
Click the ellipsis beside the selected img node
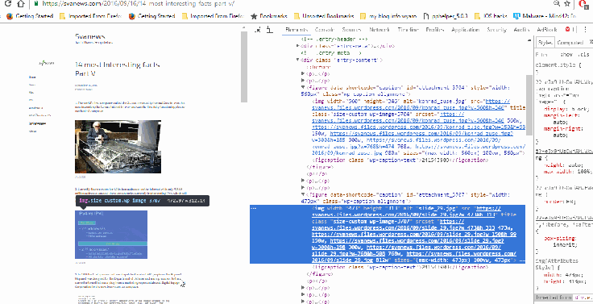point(254,209)
